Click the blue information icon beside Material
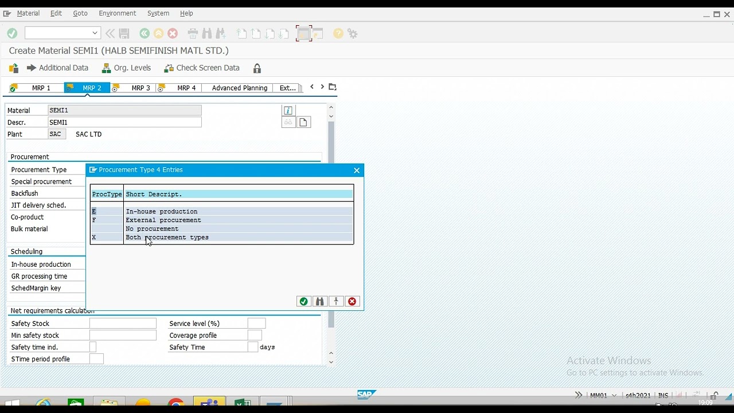The width and height of the screenshot is (734, 413). (288, 110)
